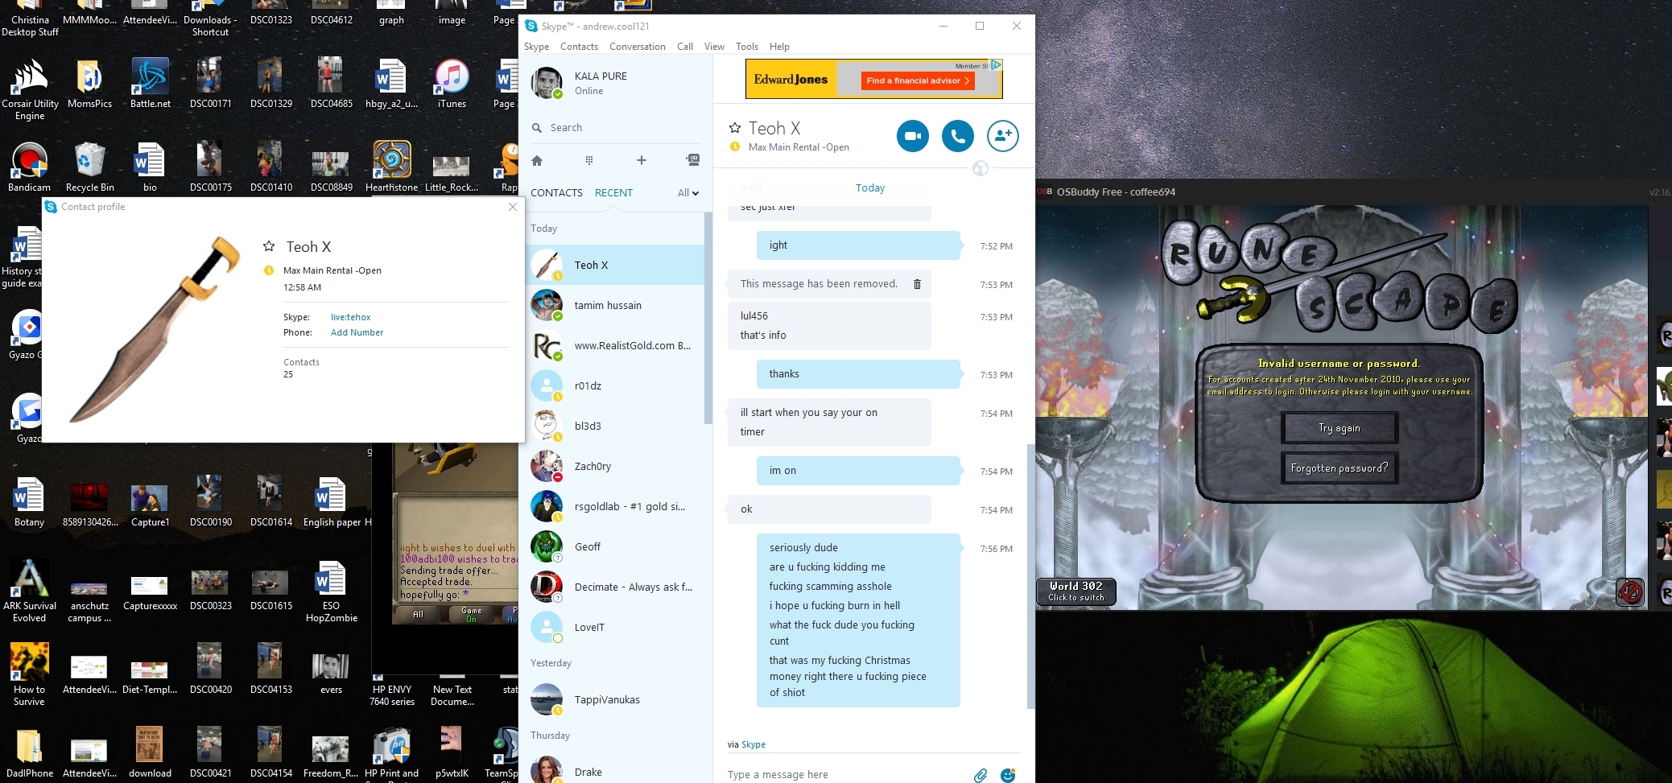The height and width of the screenshot is (783, 1672).
Task: Open the Decimate conversation
Action: click(x=616, y=587)
